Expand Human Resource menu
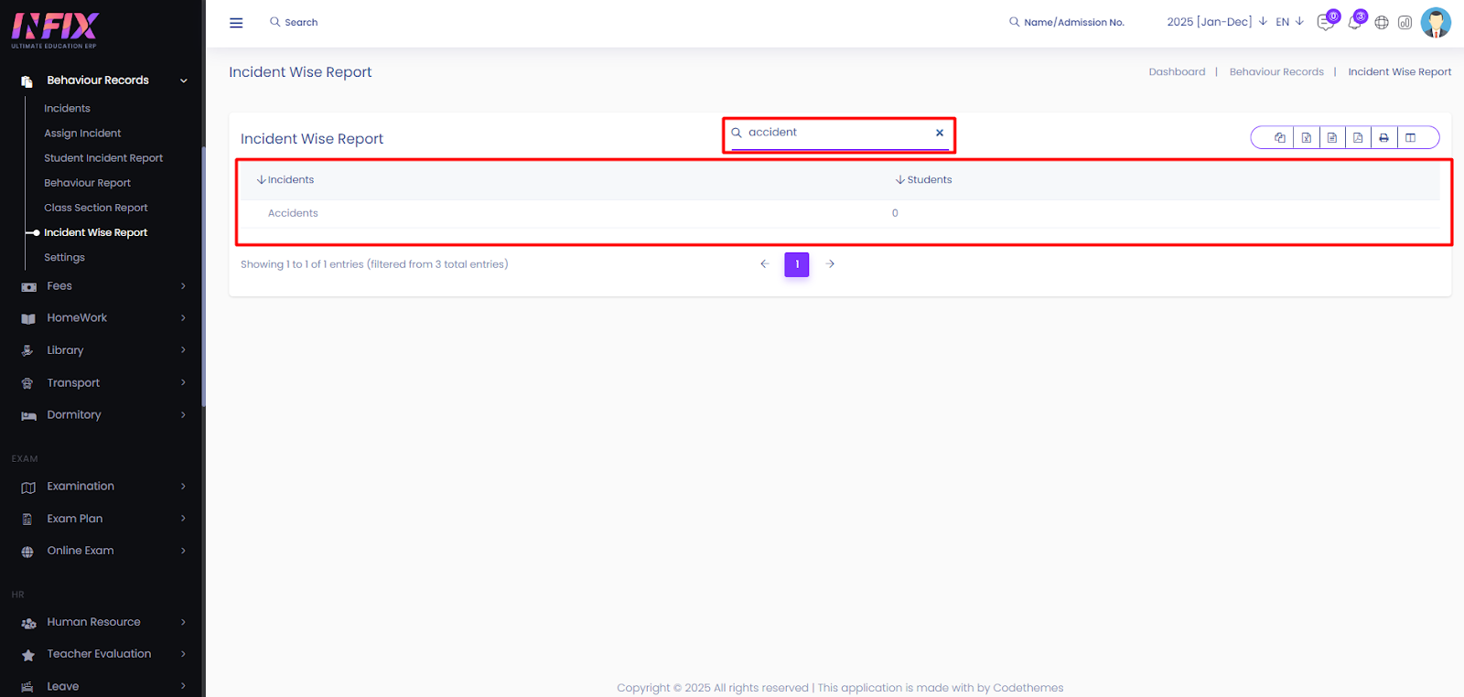The width and height of the screenshot is (1464, 697). [183, 622]
